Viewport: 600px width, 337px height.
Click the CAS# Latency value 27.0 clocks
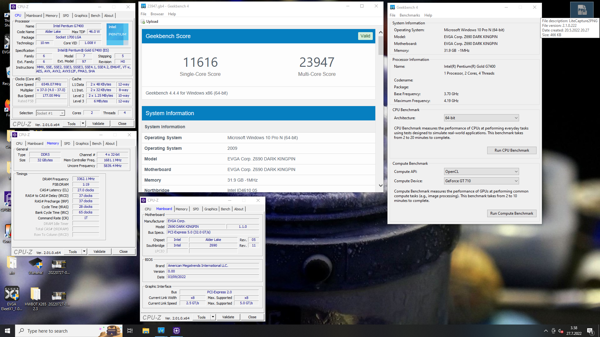pyautogui.click(x=86, y=190)
